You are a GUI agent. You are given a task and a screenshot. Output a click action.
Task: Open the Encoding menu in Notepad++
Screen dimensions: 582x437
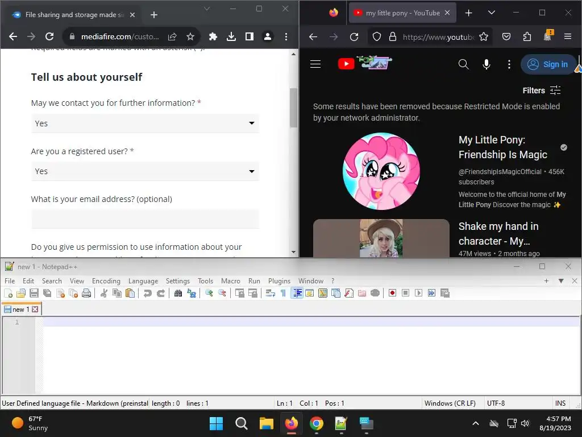[x=106, y=281]
